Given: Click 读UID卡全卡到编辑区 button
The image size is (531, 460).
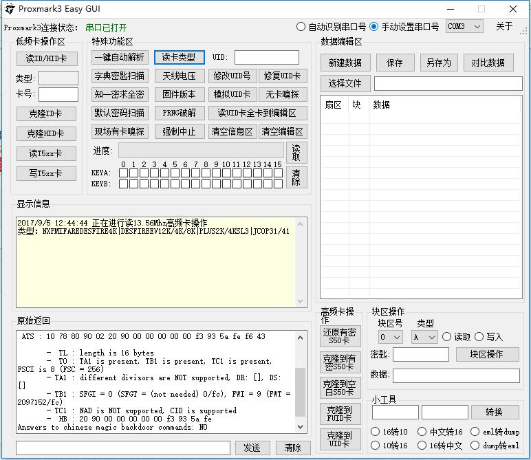Looking at the screenshot, I should [257, 113].
